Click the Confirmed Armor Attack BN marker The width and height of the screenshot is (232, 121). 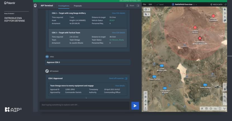click(x=200, y=38)
